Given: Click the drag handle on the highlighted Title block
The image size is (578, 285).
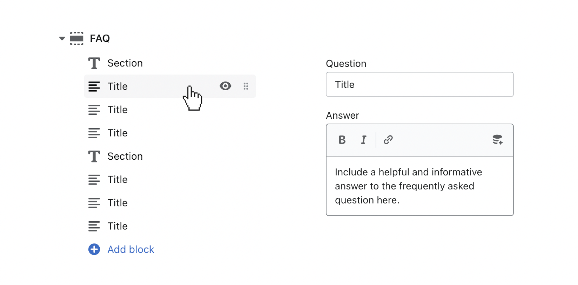Looking at the screenshot, I should [x=246, y=86].
